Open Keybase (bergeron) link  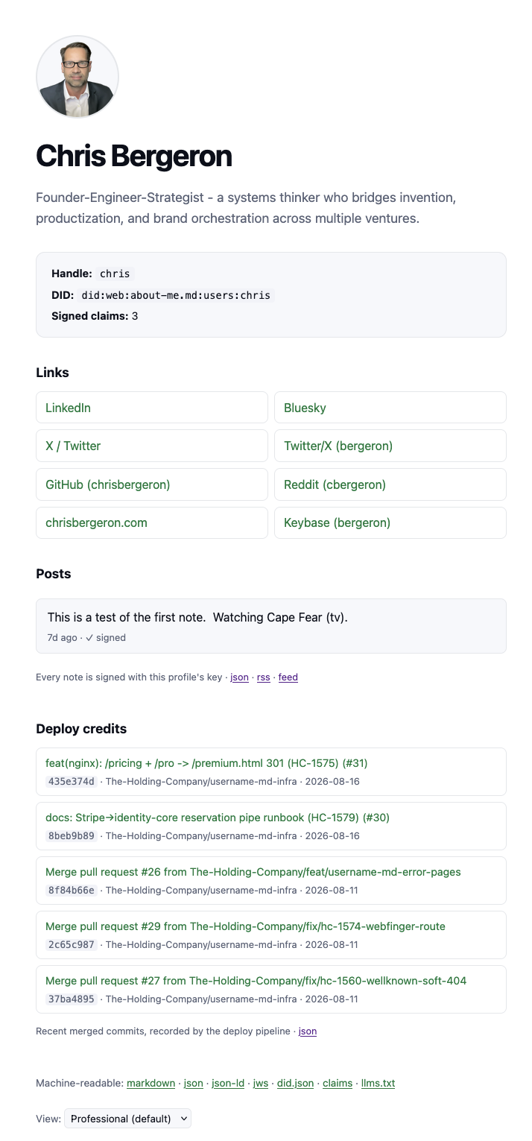(390, 522)
